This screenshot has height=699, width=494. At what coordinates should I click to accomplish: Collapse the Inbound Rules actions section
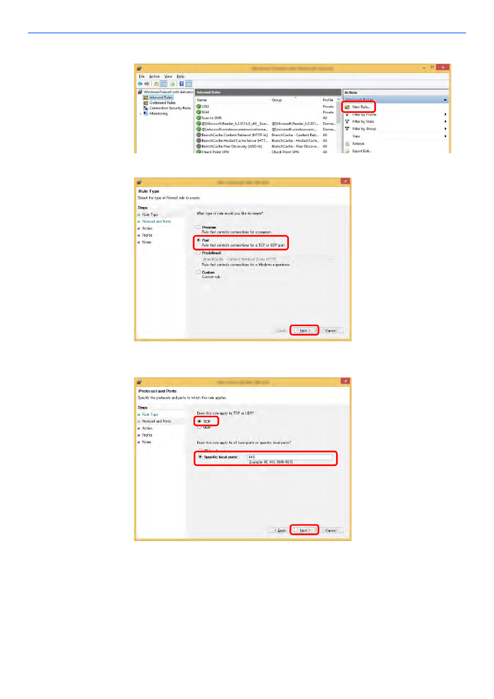(x=445, y=99)
